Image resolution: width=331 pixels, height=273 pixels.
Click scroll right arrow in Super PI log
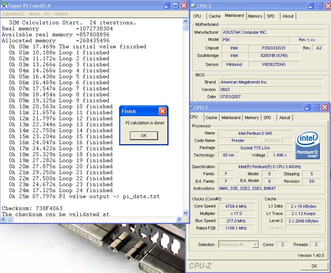click(179, 219)
